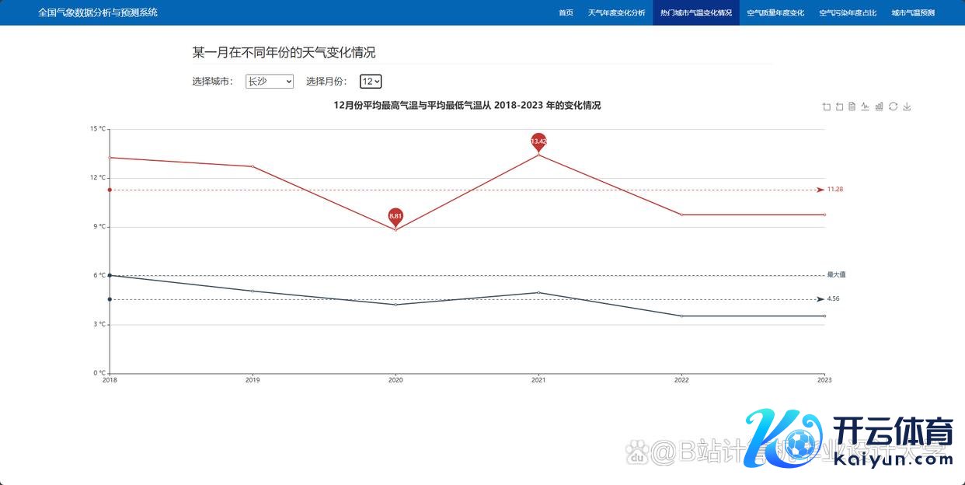
Task: Click the restore chart refresh icon
Action: click(893, 106)
